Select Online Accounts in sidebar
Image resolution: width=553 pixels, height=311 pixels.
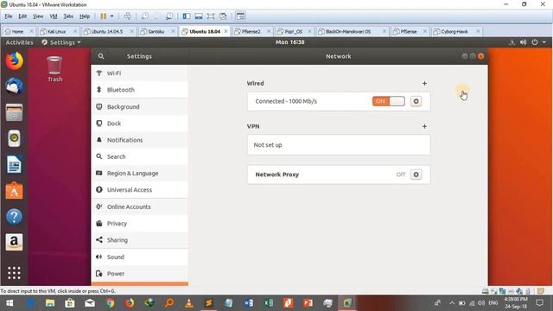coord(140,206)
